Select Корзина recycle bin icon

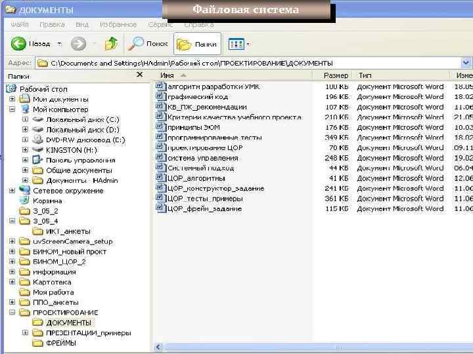point(24,201)
